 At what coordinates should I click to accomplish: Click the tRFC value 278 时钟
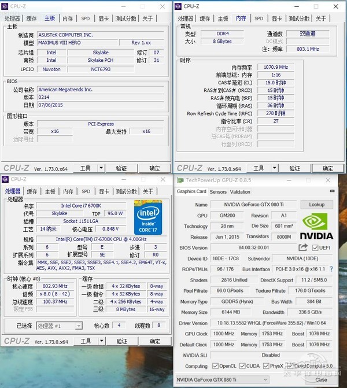click(x=276, y=113)
